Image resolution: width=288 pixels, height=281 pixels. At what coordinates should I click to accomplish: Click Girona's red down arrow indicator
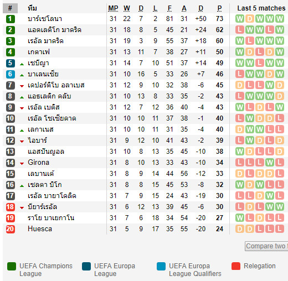coord(22,164)
